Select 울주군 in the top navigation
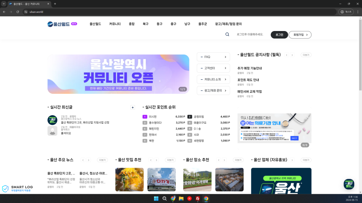Image resolution: width=362 pixels, height=203 pixels. (x=203, y=24)
